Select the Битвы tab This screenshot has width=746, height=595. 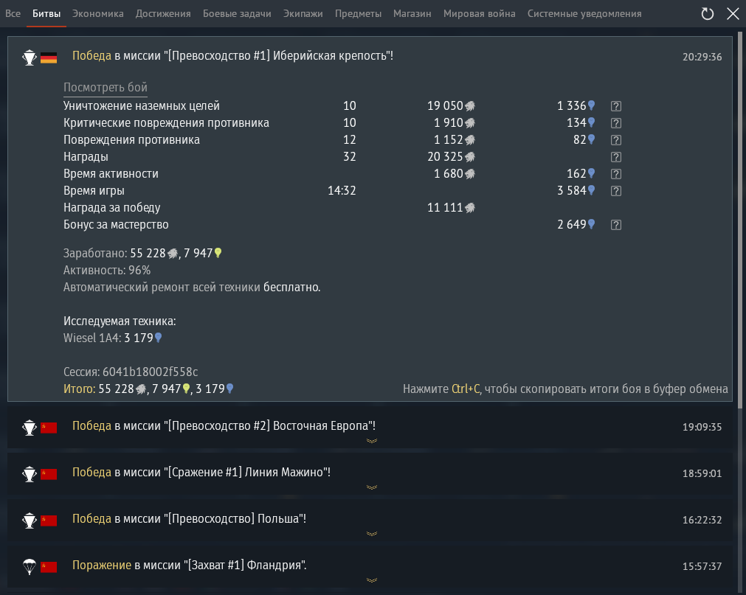46,14
